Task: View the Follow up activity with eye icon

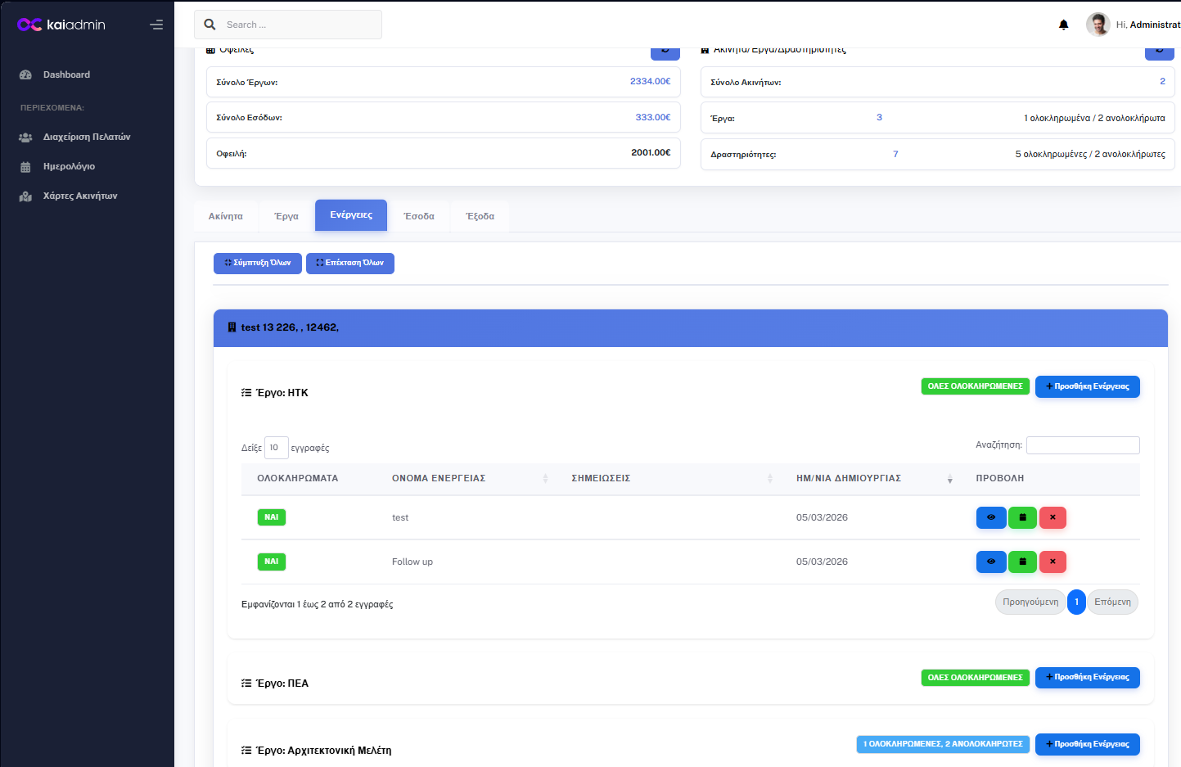Action: [991, 562]
